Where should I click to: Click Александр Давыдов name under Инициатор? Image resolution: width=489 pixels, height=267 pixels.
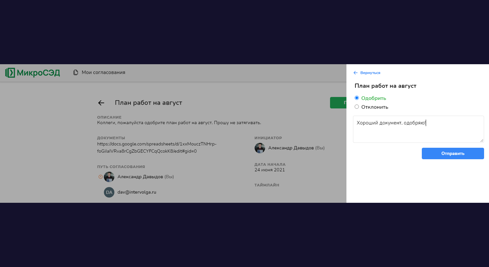[x=291, y=148]
